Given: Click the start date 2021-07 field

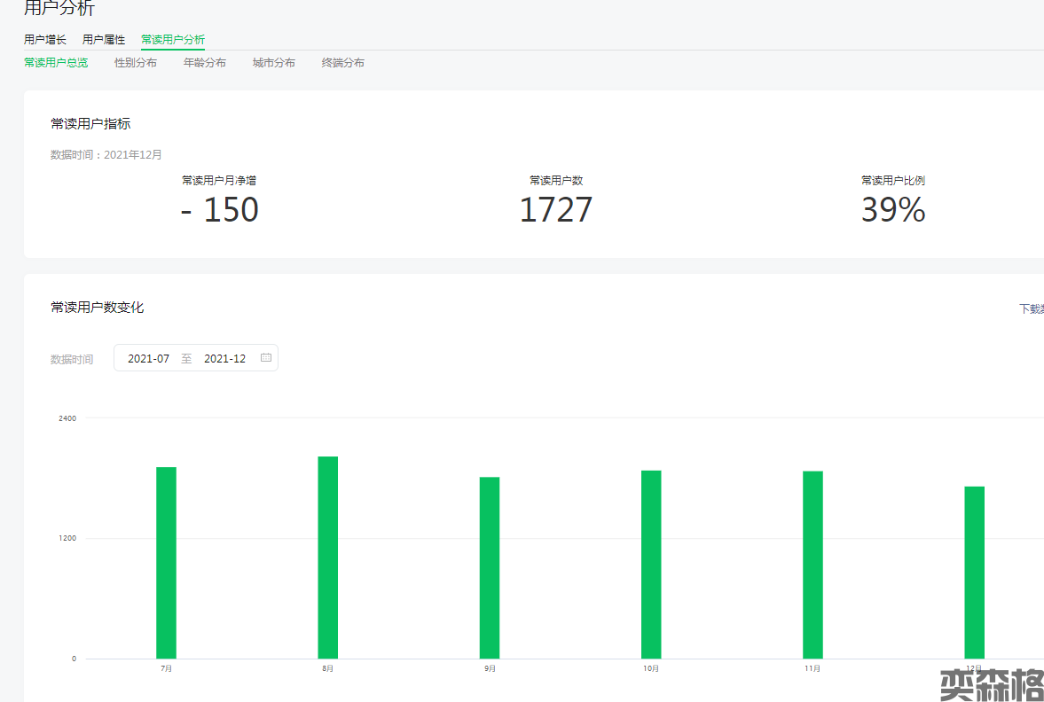Looking at the screenshot, I should coord(148,359).
